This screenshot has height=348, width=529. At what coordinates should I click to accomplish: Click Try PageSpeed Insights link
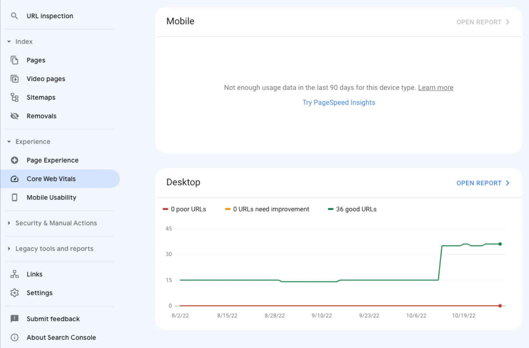click(x=338, y=102)
